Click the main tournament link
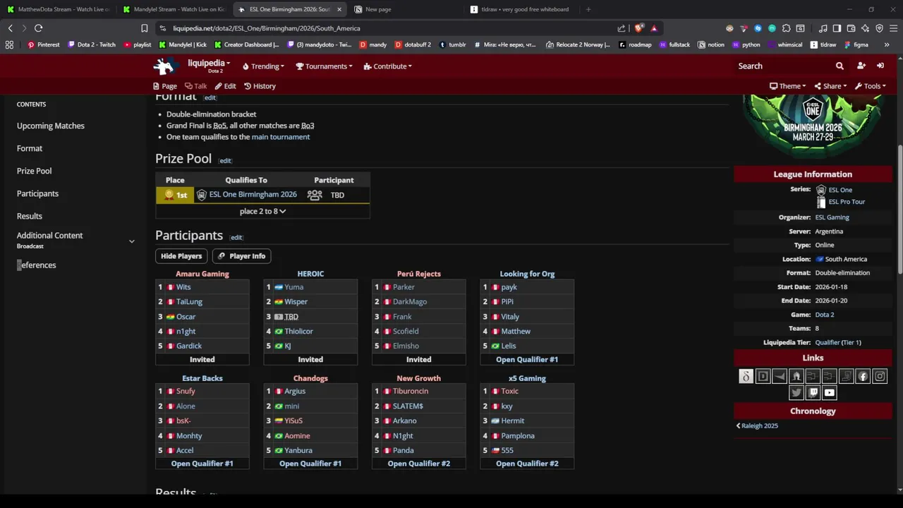903x508 pixels. point(281,137)
